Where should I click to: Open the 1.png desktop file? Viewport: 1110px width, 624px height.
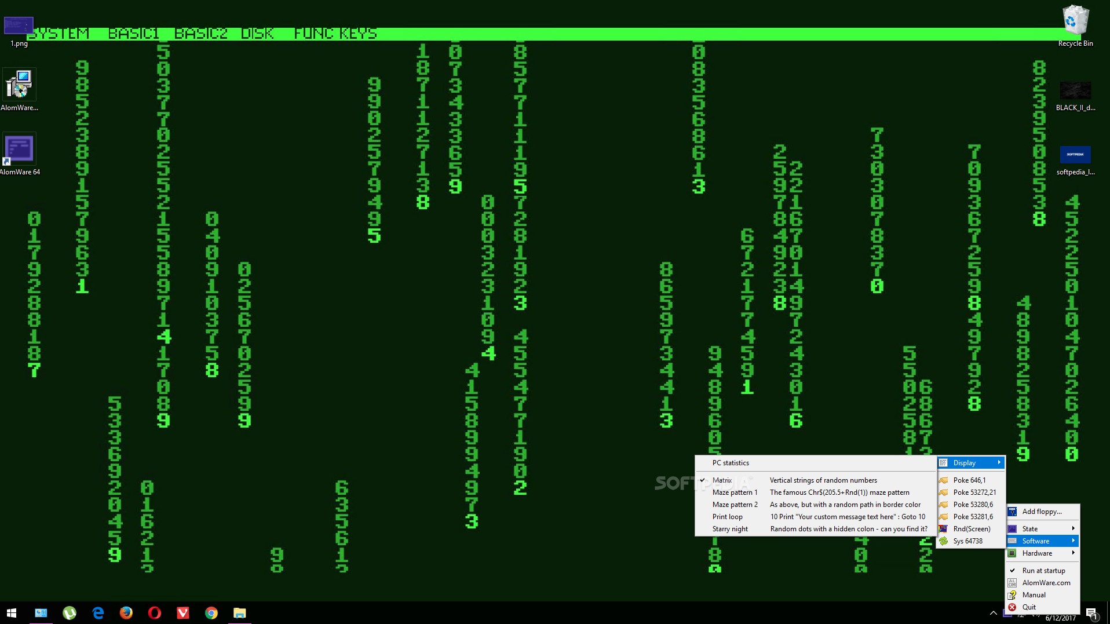[x=19, y=31]
